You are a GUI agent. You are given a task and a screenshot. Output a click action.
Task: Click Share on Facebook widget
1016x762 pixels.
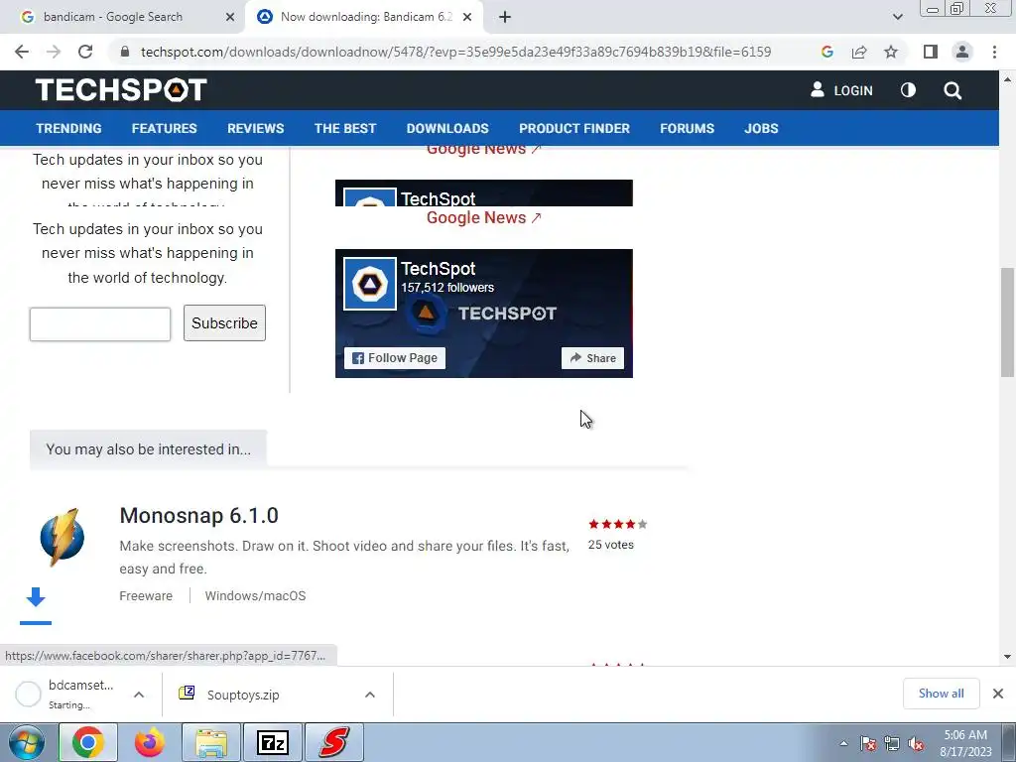click(x=592, y=358)
